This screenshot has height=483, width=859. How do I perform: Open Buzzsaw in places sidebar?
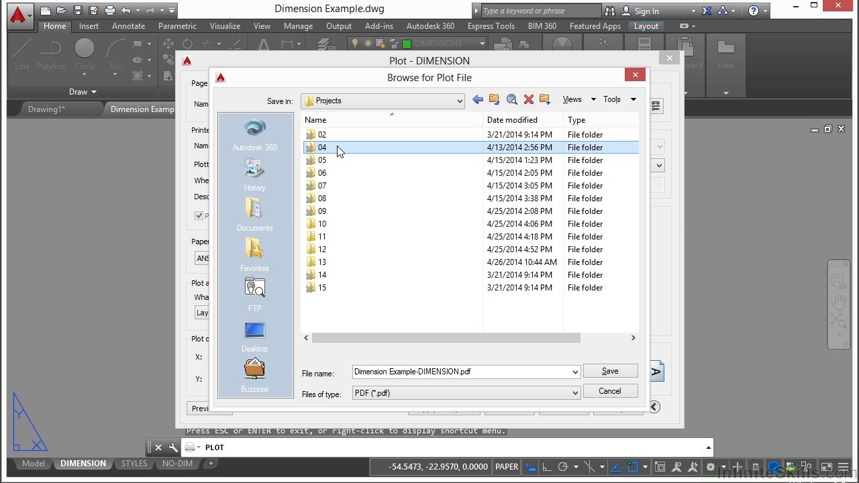[x=255, y=376]
